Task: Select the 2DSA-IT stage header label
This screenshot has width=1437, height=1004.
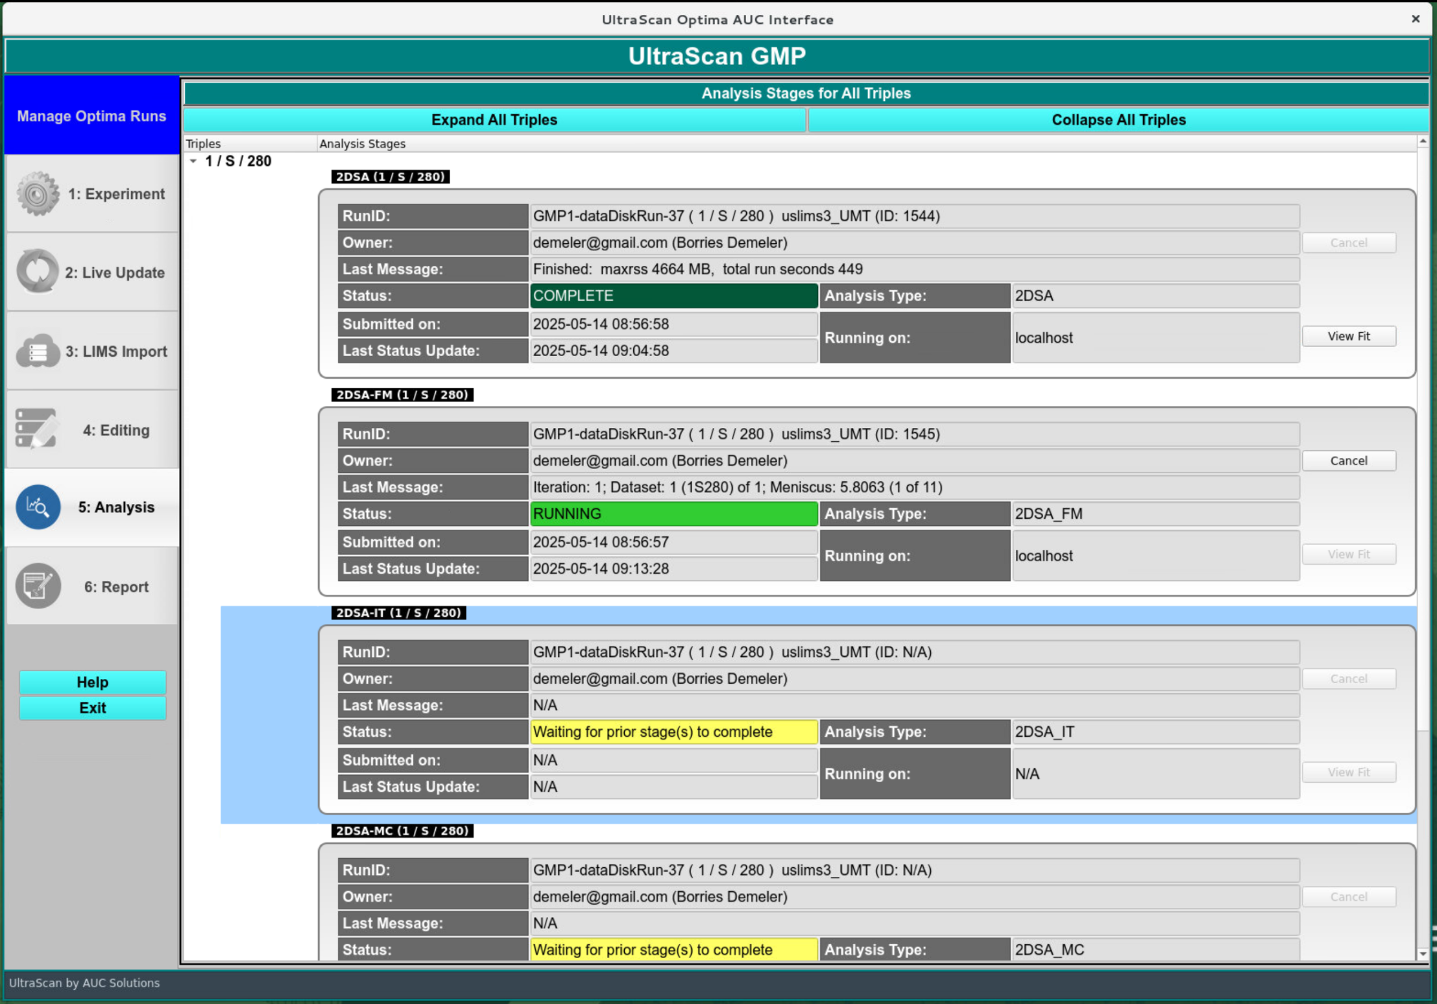Action: pos(398,613)
